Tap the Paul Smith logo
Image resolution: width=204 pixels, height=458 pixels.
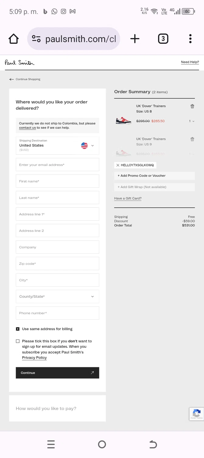(19, 63)
